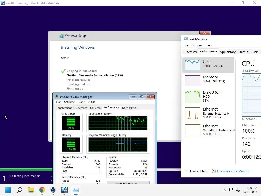Image resolution: width=261 pixels, height=196 pixels.
Task: Select Performance tab in Windows Task Manager
Action: (111, 108)
